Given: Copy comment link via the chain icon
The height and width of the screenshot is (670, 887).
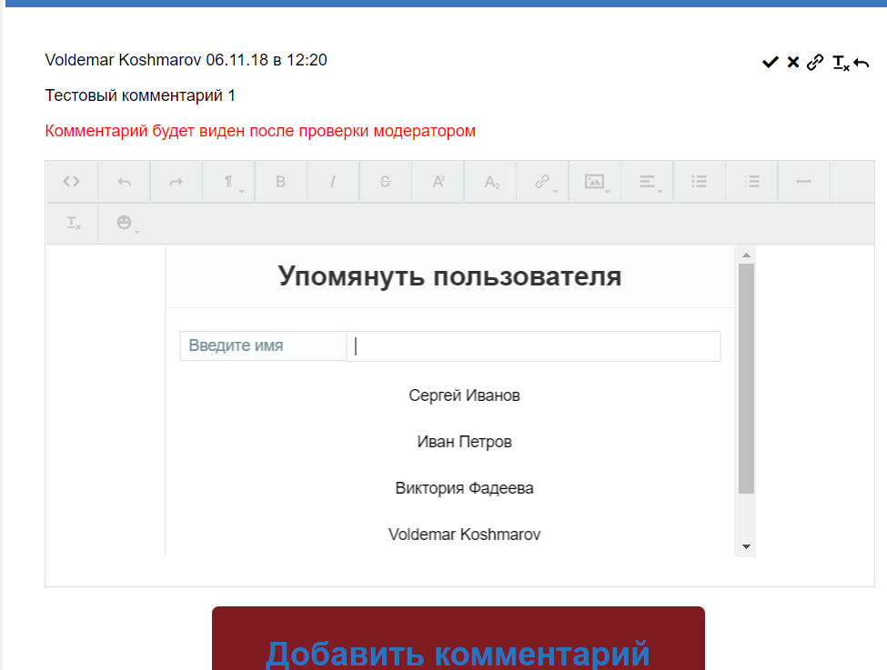Looking at the screenshot, I should pyautogui.click(x=815, y=62).
